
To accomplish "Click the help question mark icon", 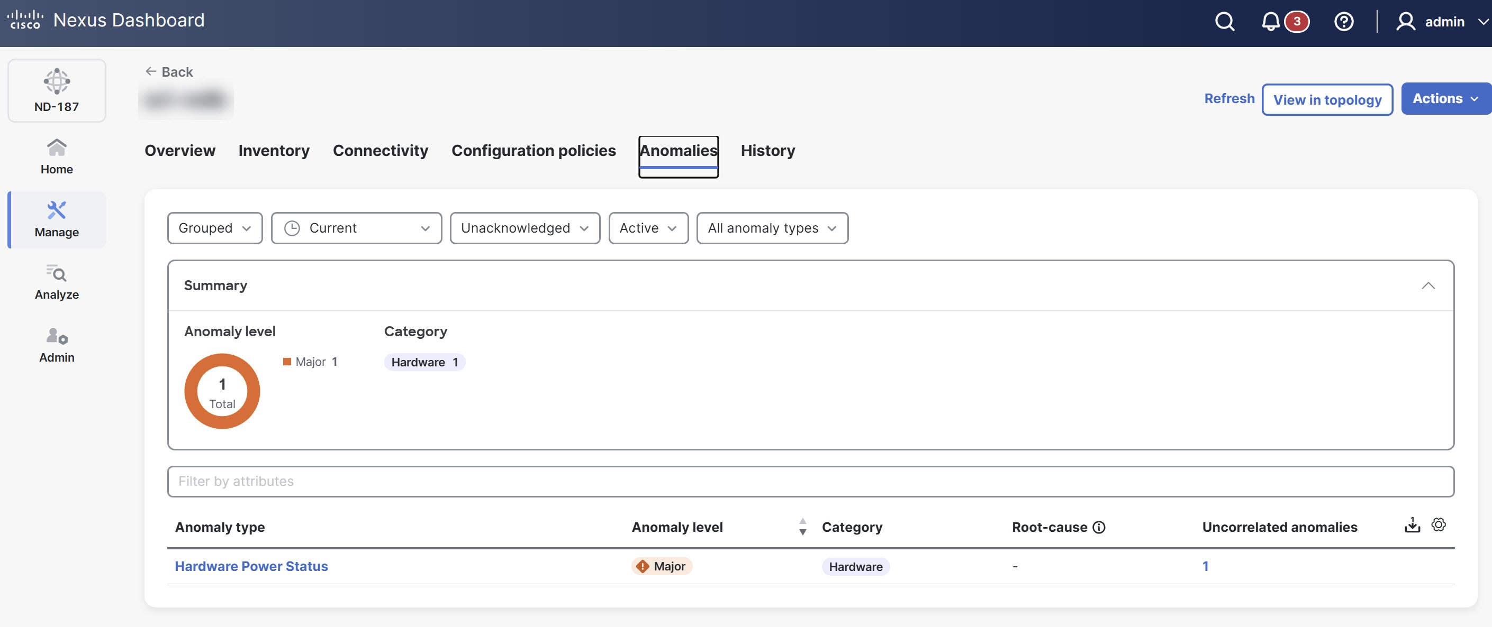I will 1343,21.
